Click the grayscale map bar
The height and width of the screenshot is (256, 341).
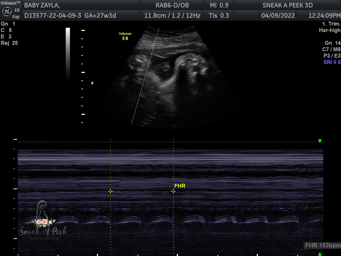[x=68, y=53]
